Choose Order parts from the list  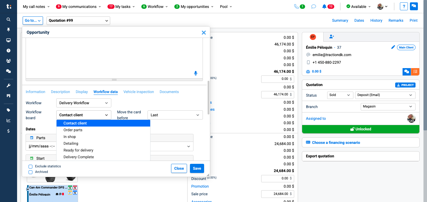pyautogui.click(x=73, y=130)
